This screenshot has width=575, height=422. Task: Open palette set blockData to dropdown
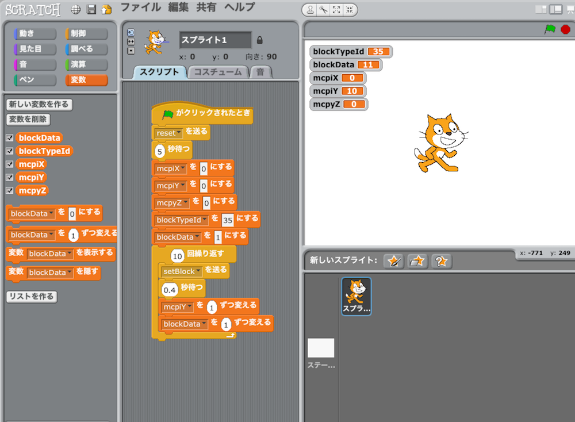click(32, 214)
